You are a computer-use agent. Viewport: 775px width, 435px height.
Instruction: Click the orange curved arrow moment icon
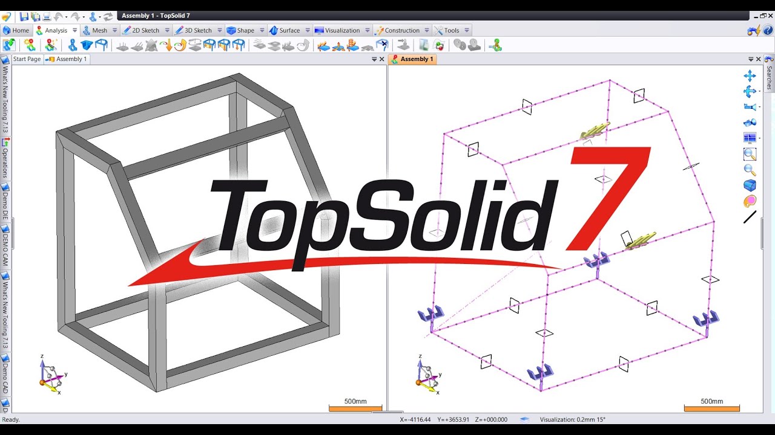point(180,45)
